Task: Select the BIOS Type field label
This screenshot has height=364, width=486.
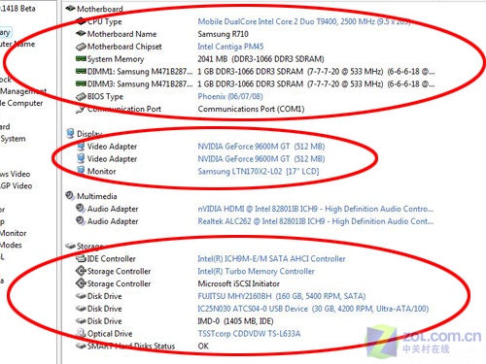Action: click(105, 96)
